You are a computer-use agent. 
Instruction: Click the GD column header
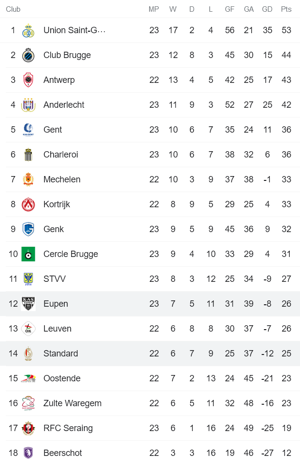(x=267, y=9)
